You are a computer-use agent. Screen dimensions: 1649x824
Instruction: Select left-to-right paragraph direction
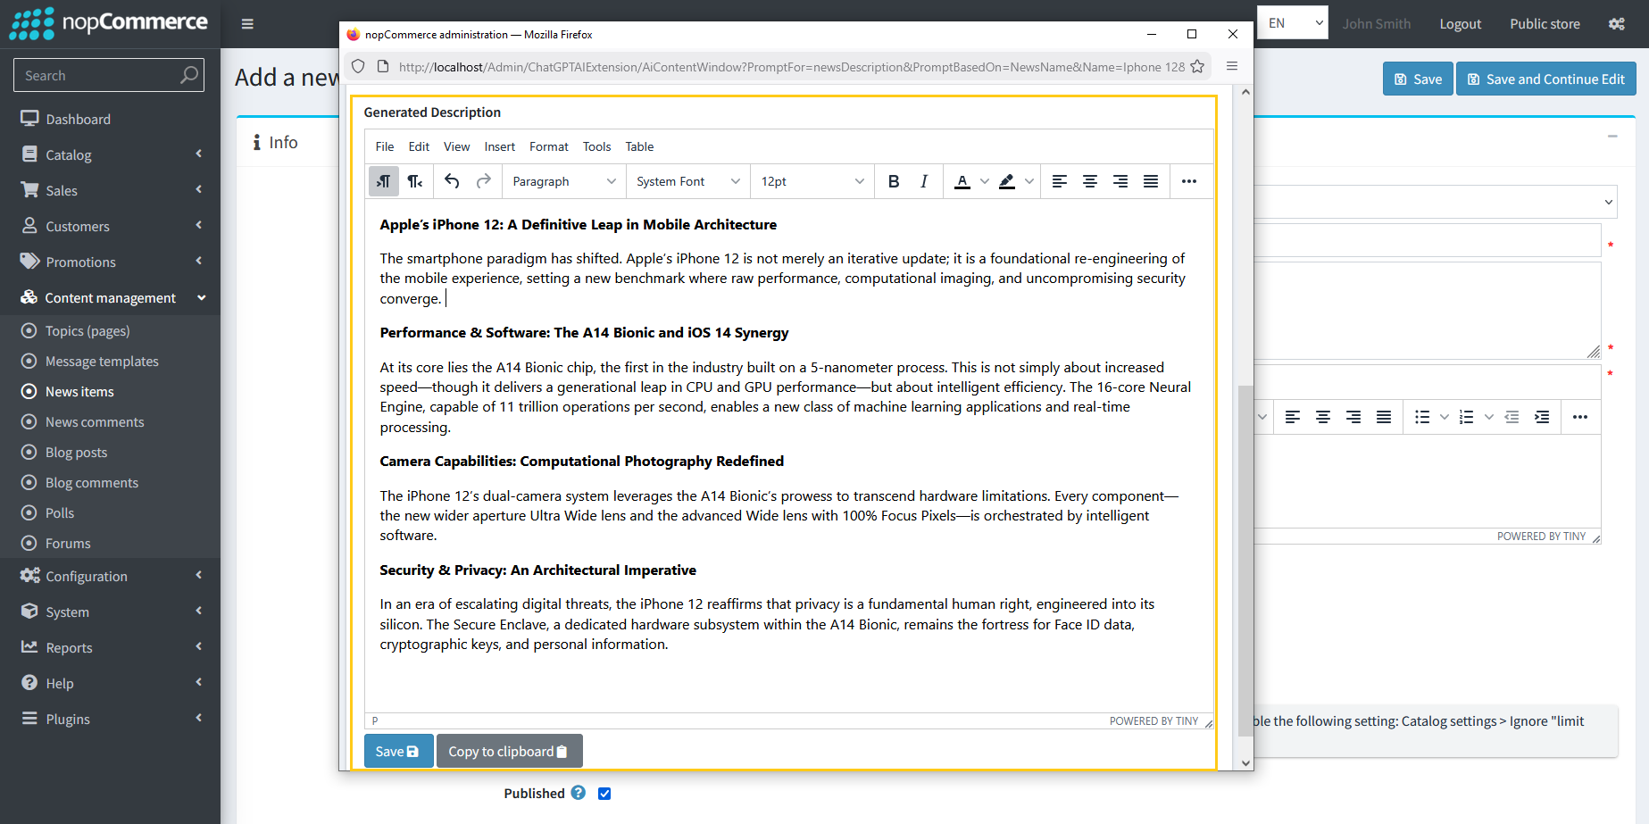click(x=383, y=181)
